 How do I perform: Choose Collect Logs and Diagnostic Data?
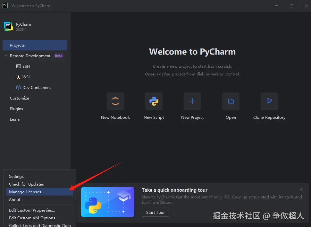[40, 225]
